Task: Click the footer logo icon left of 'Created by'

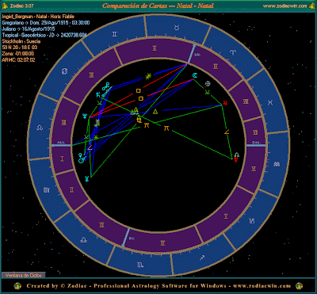Action: click(x=17, y=286)
